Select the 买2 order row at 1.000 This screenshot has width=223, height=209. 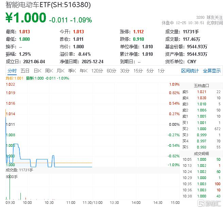(201, 129)
